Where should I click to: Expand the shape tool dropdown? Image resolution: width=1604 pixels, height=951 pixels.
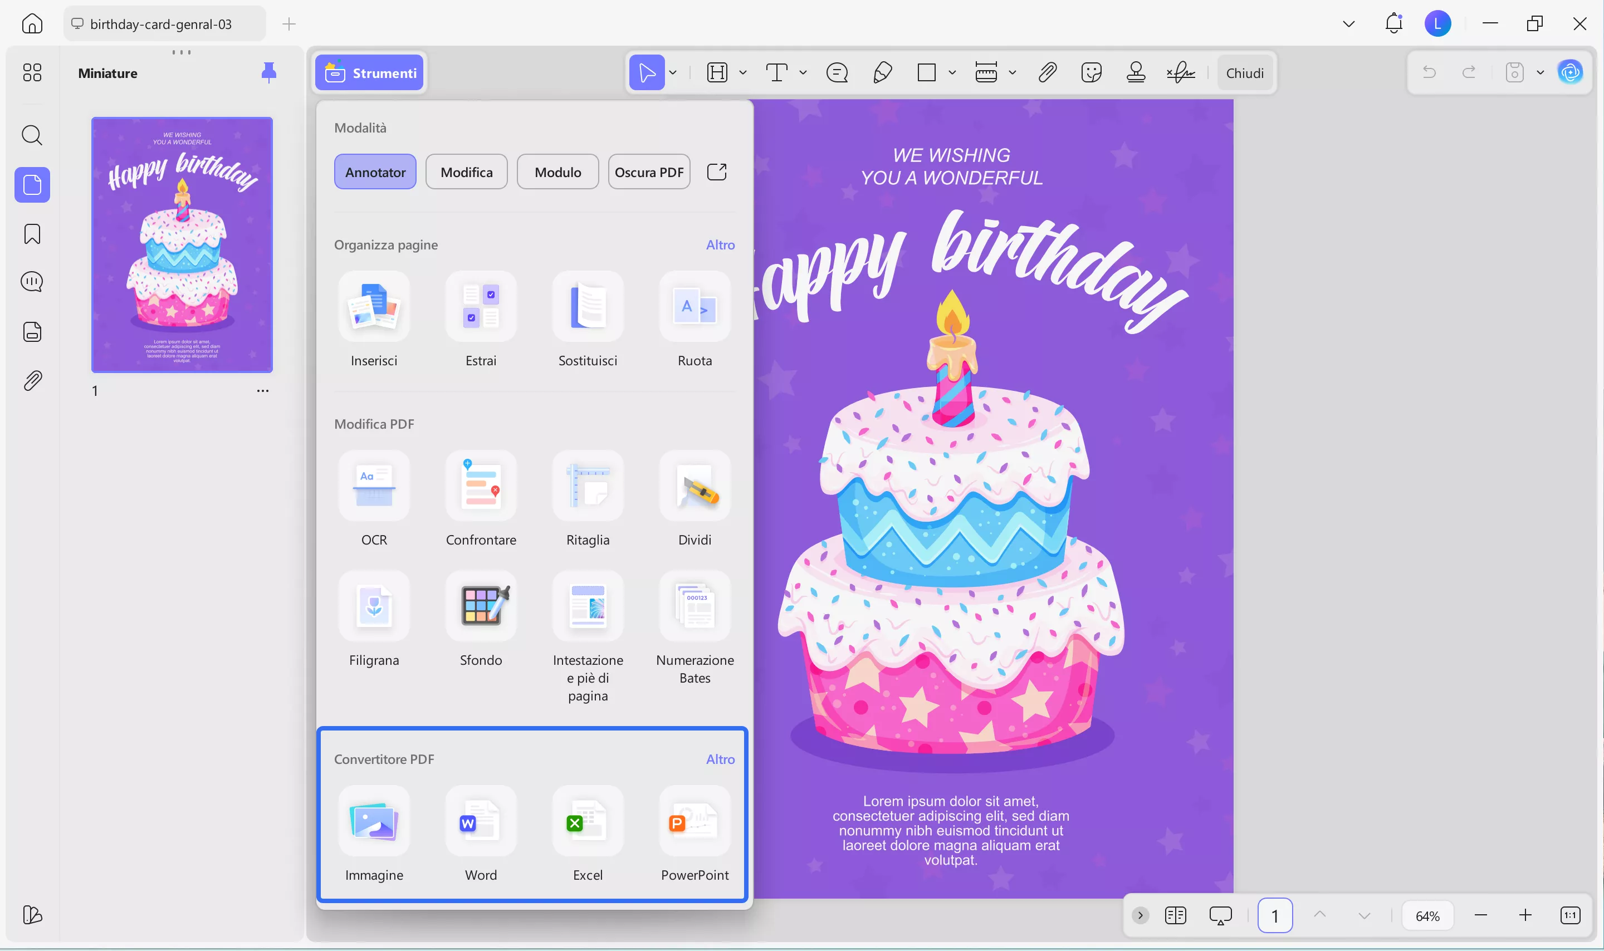pyautogui.click(x=952, y=72)
